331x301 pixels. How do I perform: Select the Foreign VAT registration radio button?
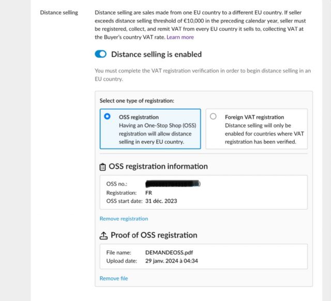pos(213,117)
